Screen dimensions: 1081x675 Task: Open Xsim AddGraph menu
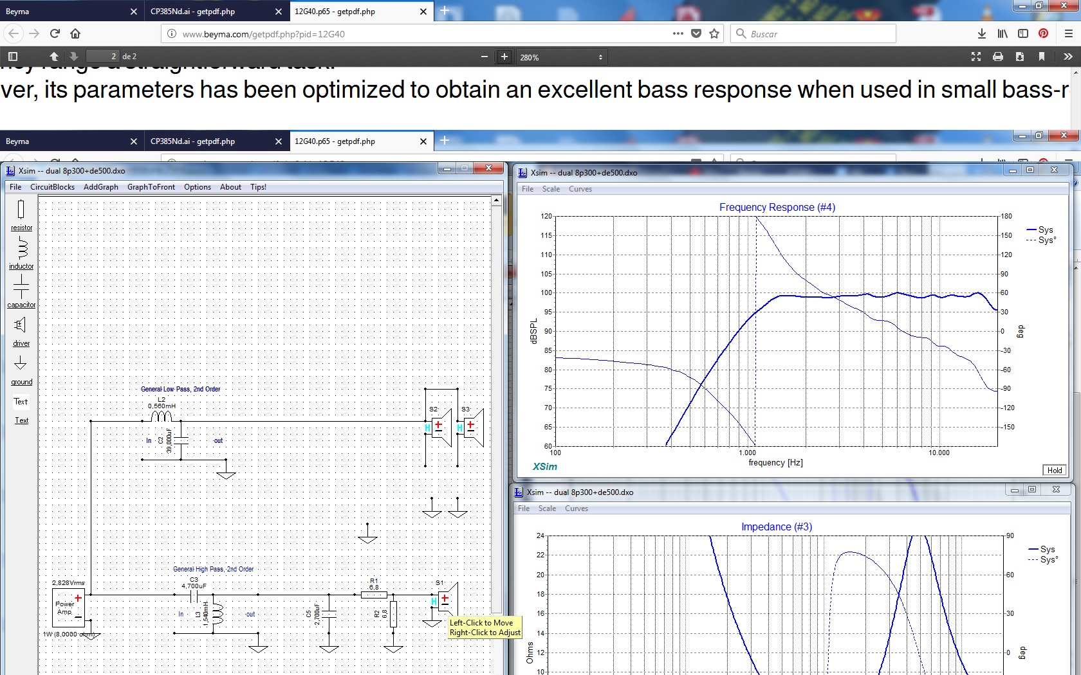(101, 187)
